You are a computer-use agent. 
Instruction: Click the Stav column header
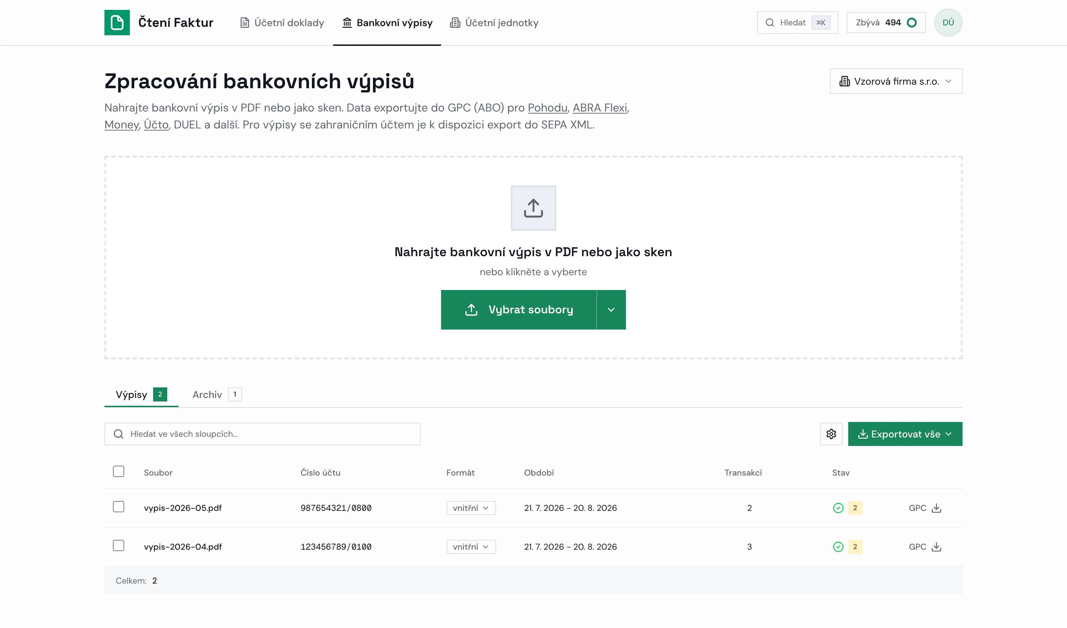pos(840,473)
